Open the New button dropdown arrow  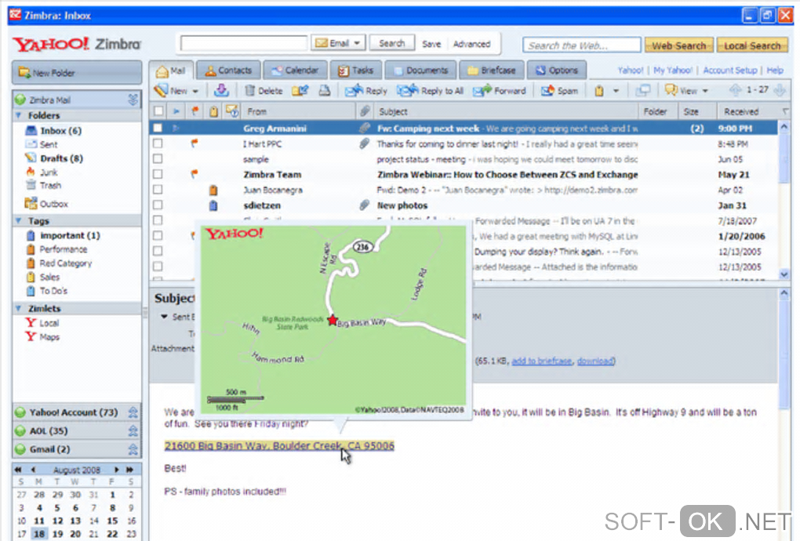click(x=195, y=91)
